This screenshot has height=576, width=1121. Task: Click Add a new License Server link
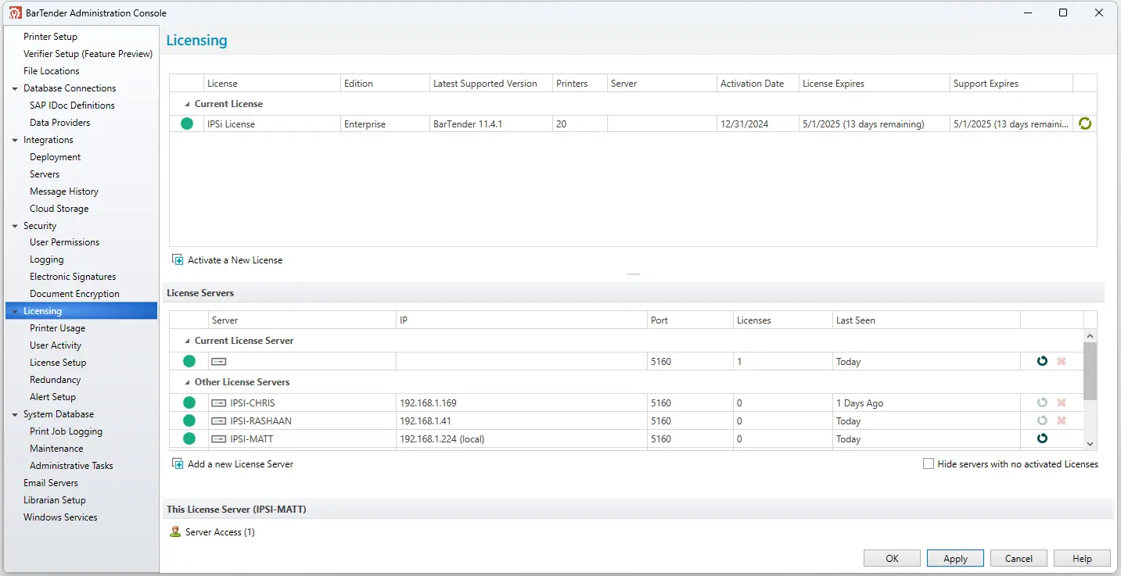pos(240,464)
